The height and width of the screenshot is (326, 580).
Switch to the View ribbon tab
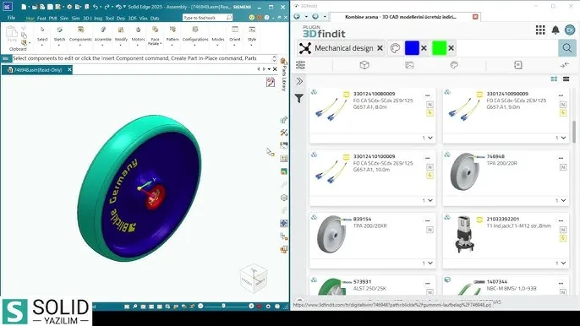tap(143, 18)
